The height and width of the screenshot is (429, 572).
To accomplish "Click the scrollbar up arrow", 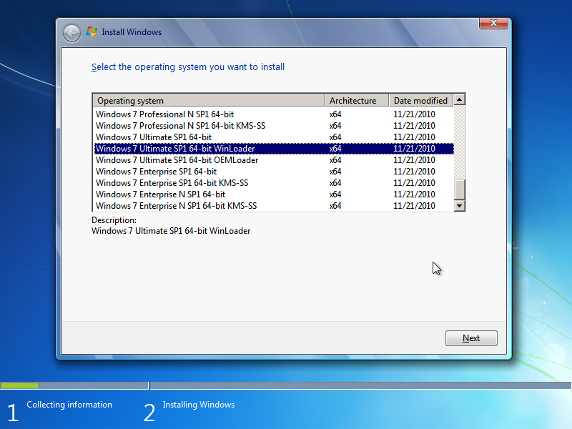I will tap(460, 99).
